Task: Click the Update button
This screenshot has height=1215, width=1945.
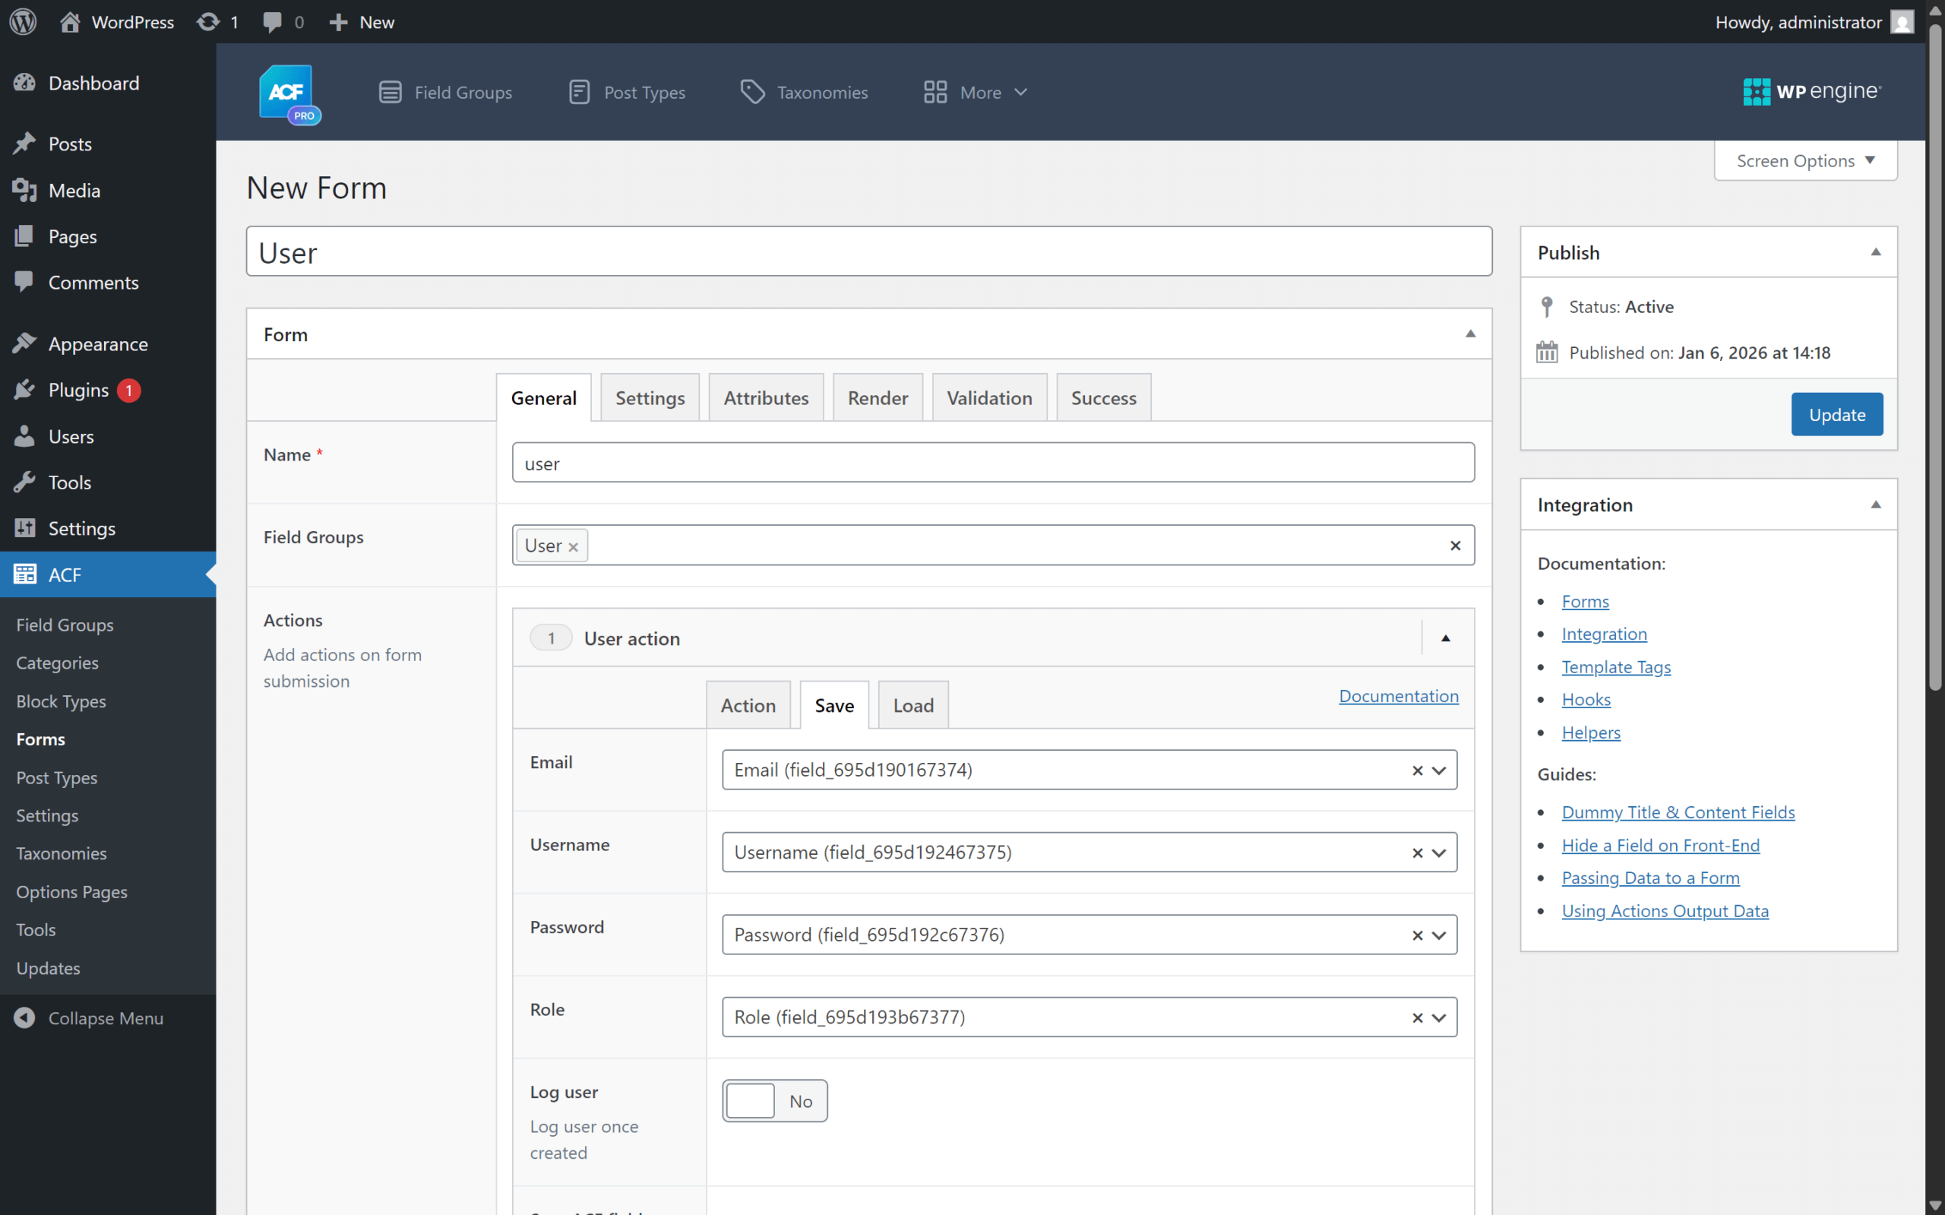Action: point(1837,414)
